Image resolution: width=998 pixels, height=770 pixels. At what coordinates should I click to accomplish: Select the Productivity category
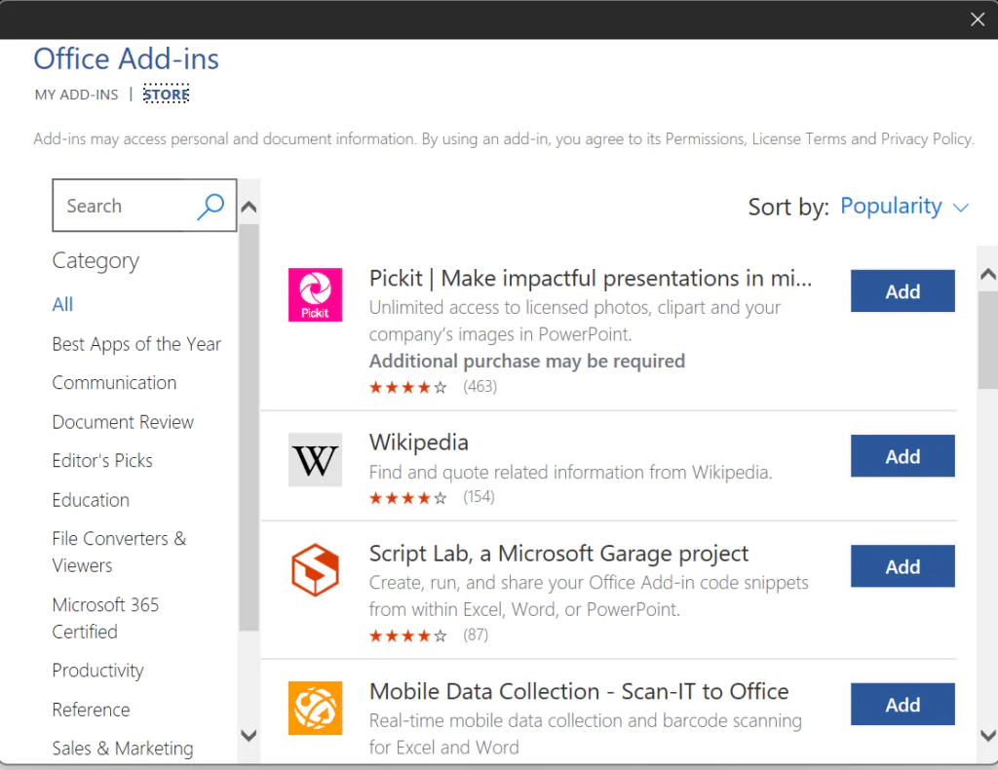tap(98, 670)
